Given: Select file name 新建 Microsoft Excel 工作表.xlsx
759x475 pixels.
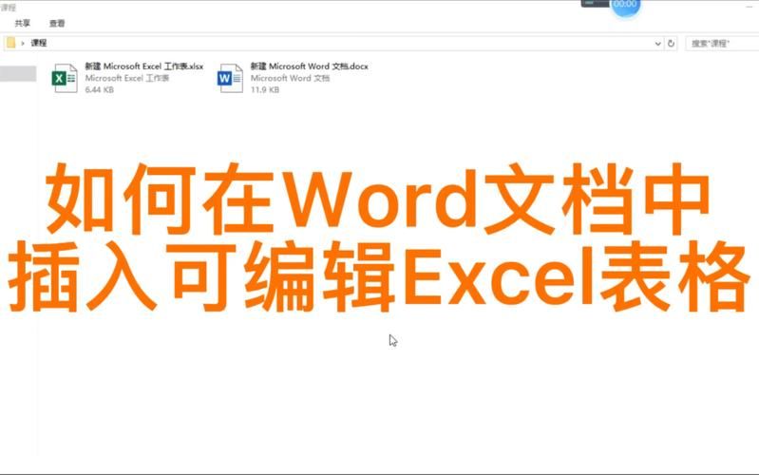Looking at the screenshot, I should (x=143, y=66).
